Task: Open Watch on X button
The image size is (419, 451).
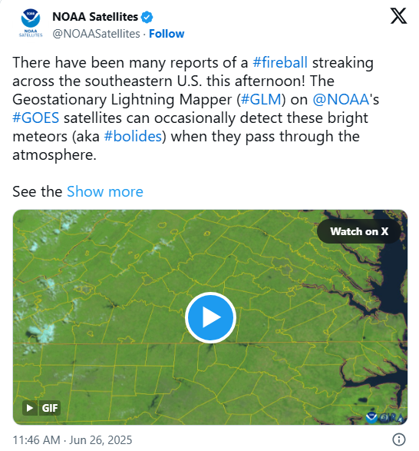Action: click(359, 231)
